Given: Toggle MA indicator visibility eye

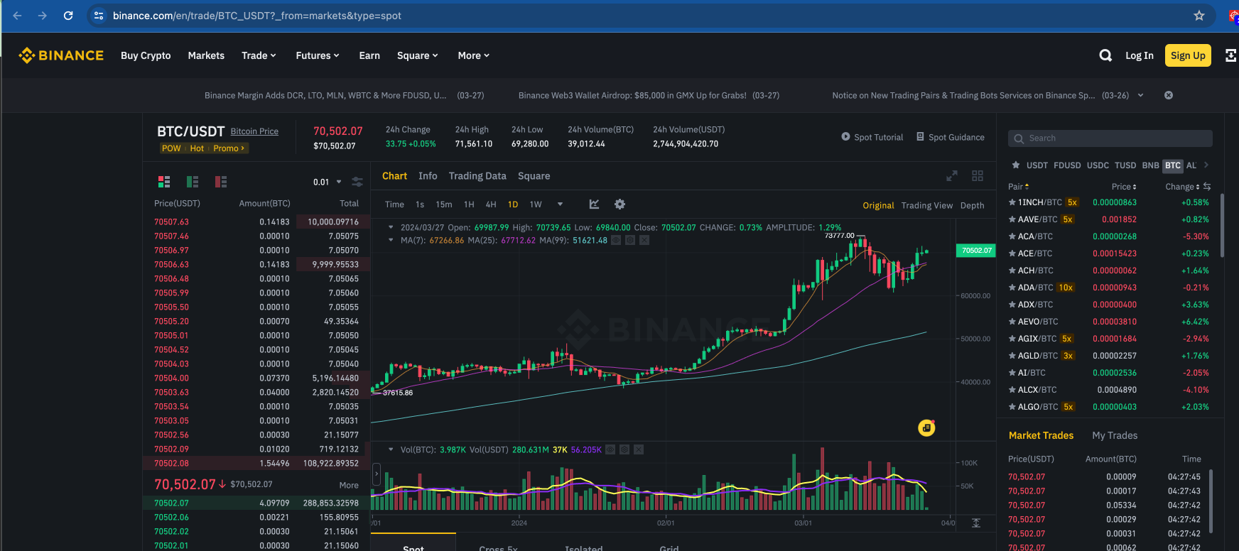Looking at the screenshot, I should 616,240.
